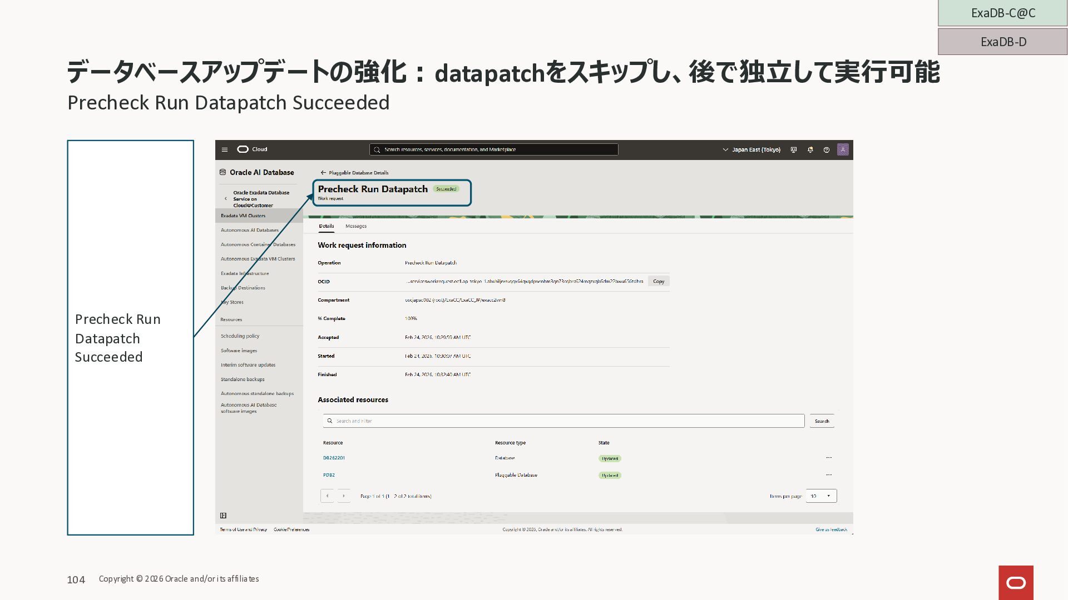
Task: Go back from Oracle Exadata Database Service chevron
Action: pos(226,199)
